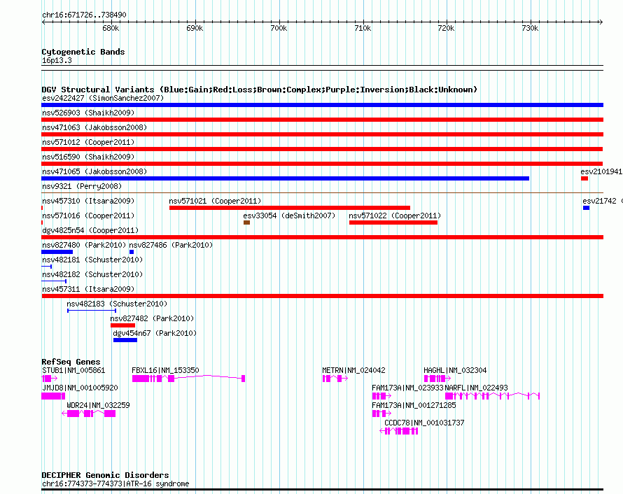Click the thin blue span of nsv482183
This screenshot has height=494, width=623.
tap(92, 311)
